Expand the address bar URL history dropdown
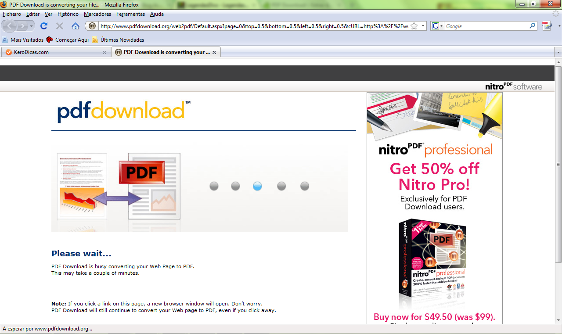 point(423,26)
